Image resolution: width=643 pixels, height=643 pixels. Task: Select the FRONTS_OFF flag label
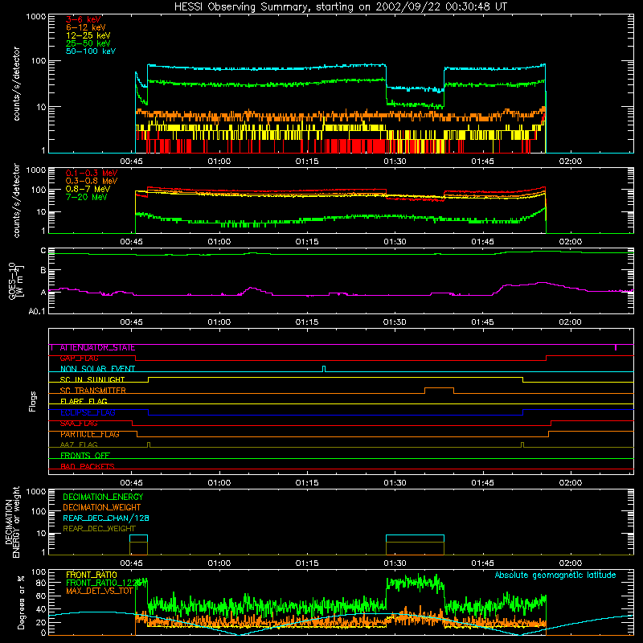point(85,456)
